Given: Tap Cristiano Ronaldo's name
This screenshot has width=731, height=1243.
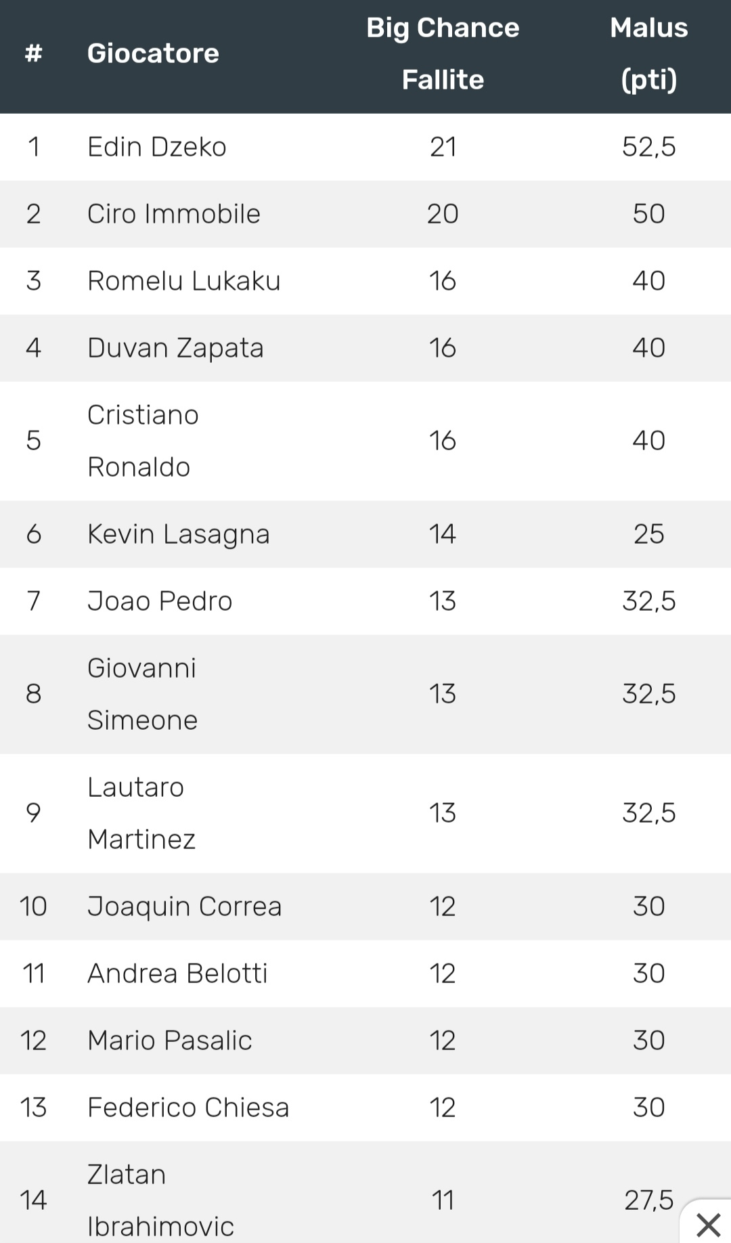Looking at the screenshot, I should pos(143,441).
